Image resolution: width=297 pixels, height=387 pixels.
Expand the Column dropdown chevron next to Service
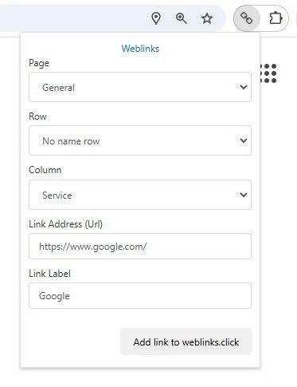(x=244, y=195)
